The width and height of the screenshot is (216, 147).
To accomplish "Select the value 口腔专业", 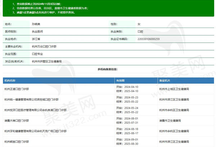I will (37, 54).
